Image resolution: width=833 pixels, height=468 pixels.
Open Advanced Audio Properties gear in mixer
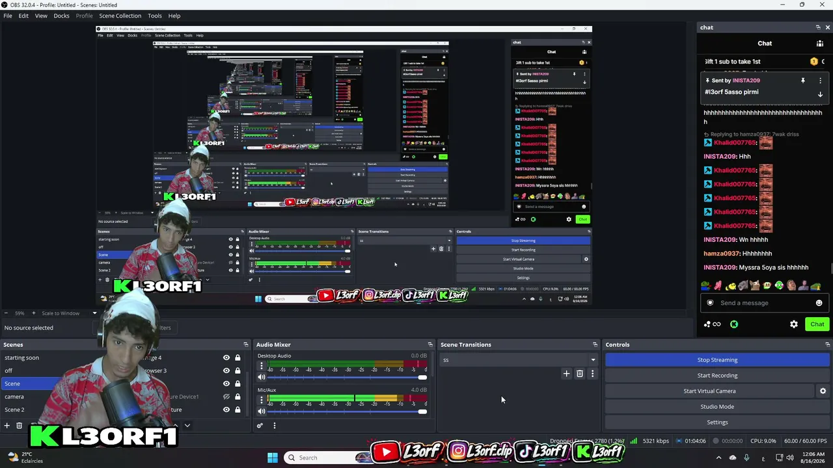[x=260, y=426]
